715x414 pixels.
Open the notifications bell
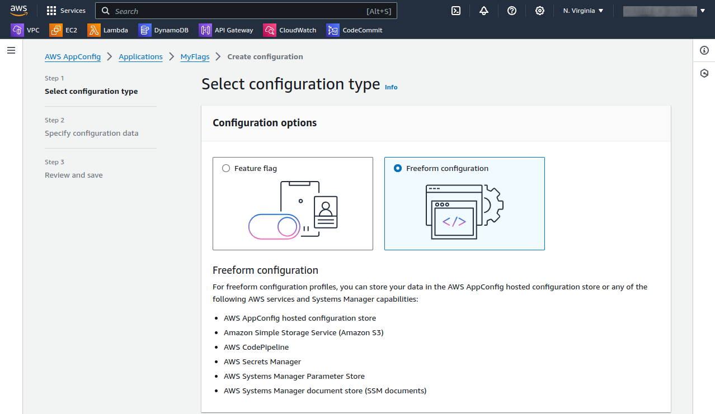pos(484,11)
